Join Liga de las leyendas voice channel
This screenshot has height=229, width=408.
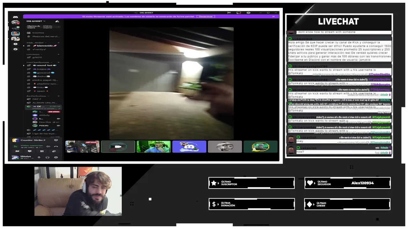(x=43, y=134)
